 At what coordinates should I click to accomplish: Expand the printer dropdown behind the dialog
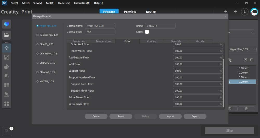241,32
